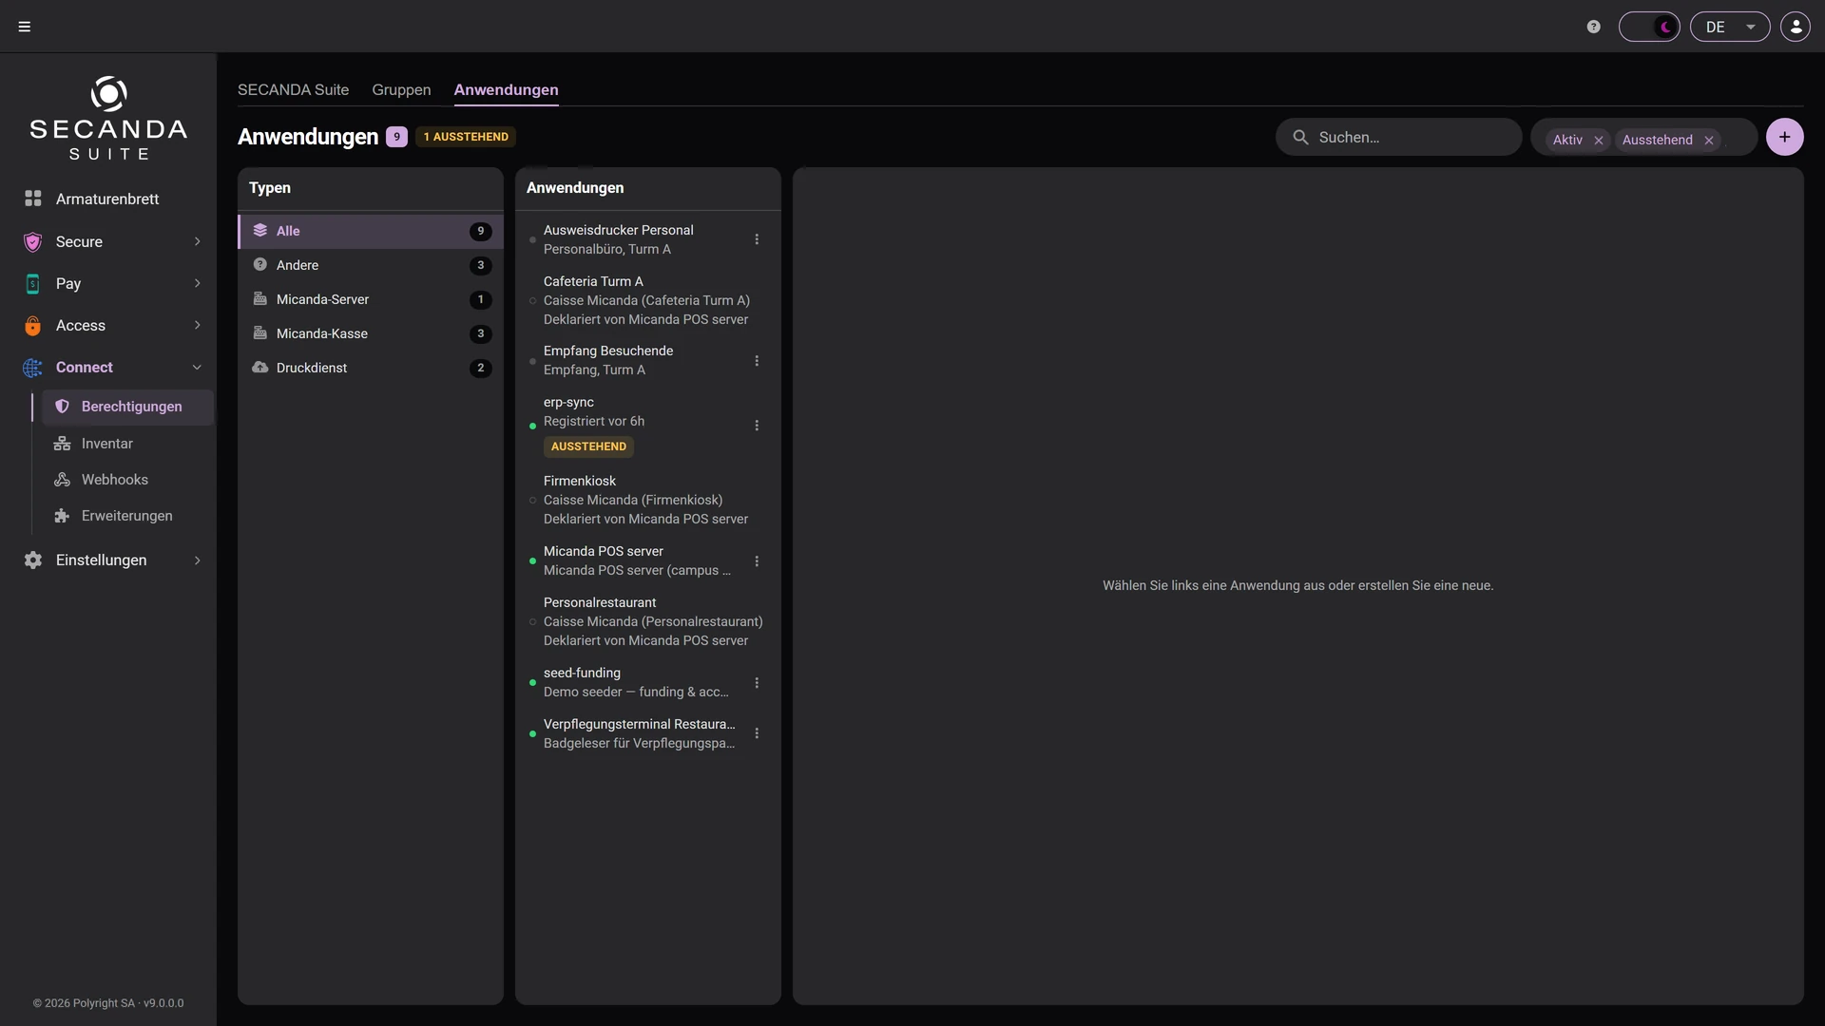1825x1026 pixels.
Task: Expand the Pay menu chevron
Action: coord(197,283)
